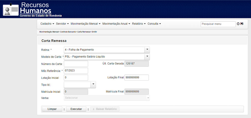The height and width of the screenshot is (118, 251).
Task: Expand the Tipo Id. dropdown arrow
Action: tap(93, 85)
